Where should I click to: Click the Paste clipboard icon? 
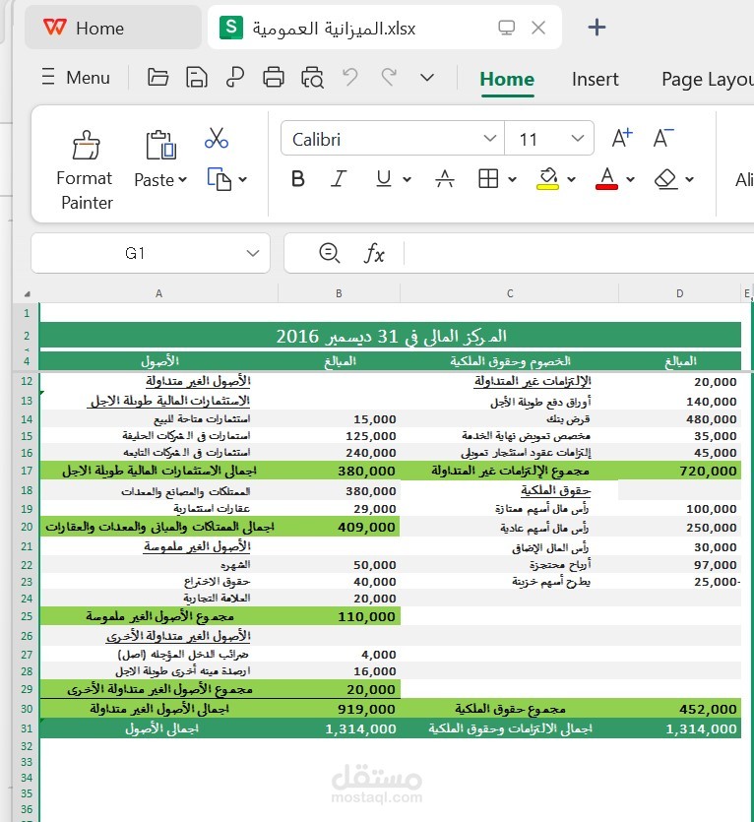[x=160, y=145]
